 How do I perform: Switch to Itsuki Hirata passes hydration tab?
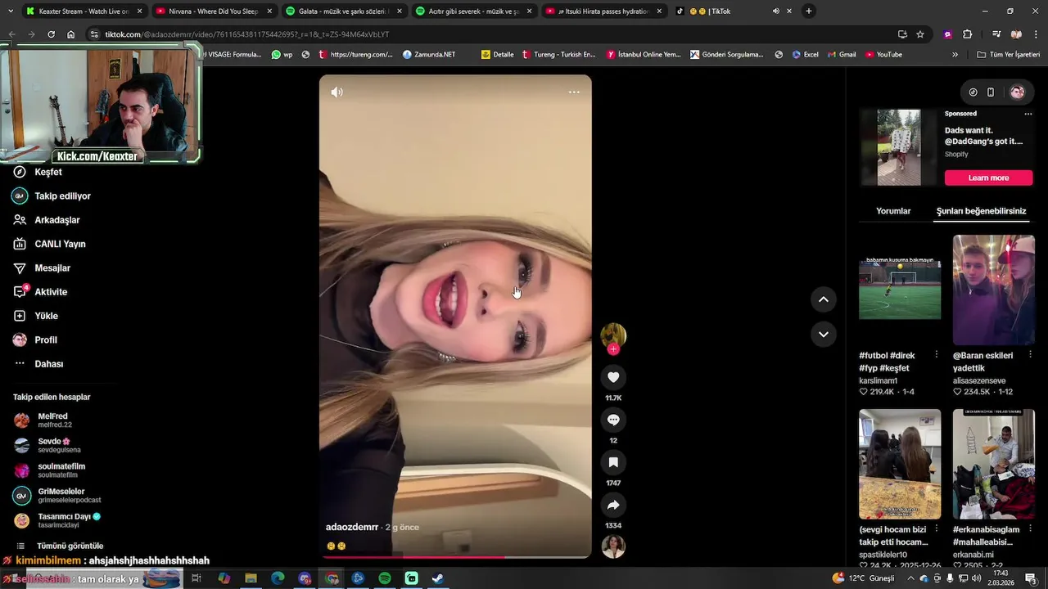[x=603, y=11]
